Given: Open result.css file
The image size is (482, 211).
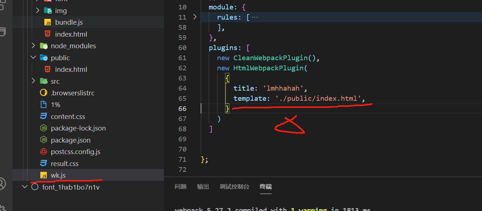Looking at the screenshot, I should point(65,164).
